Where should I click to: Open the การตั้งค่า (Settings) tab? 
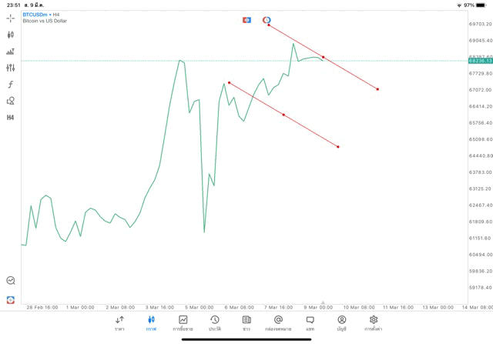tap(374, 322)
